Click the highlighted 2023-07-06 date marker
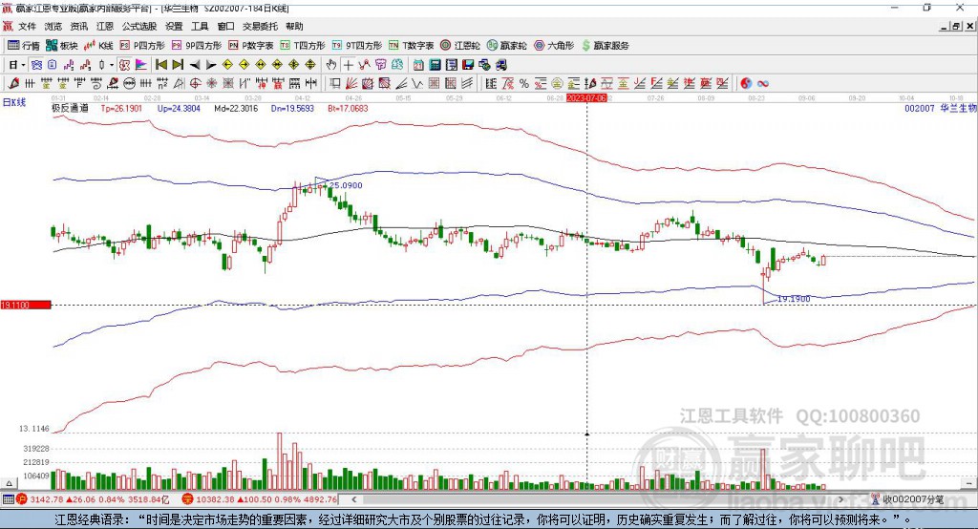The height and width of the screenshot is (529, 978). click(x=586, y=98)
